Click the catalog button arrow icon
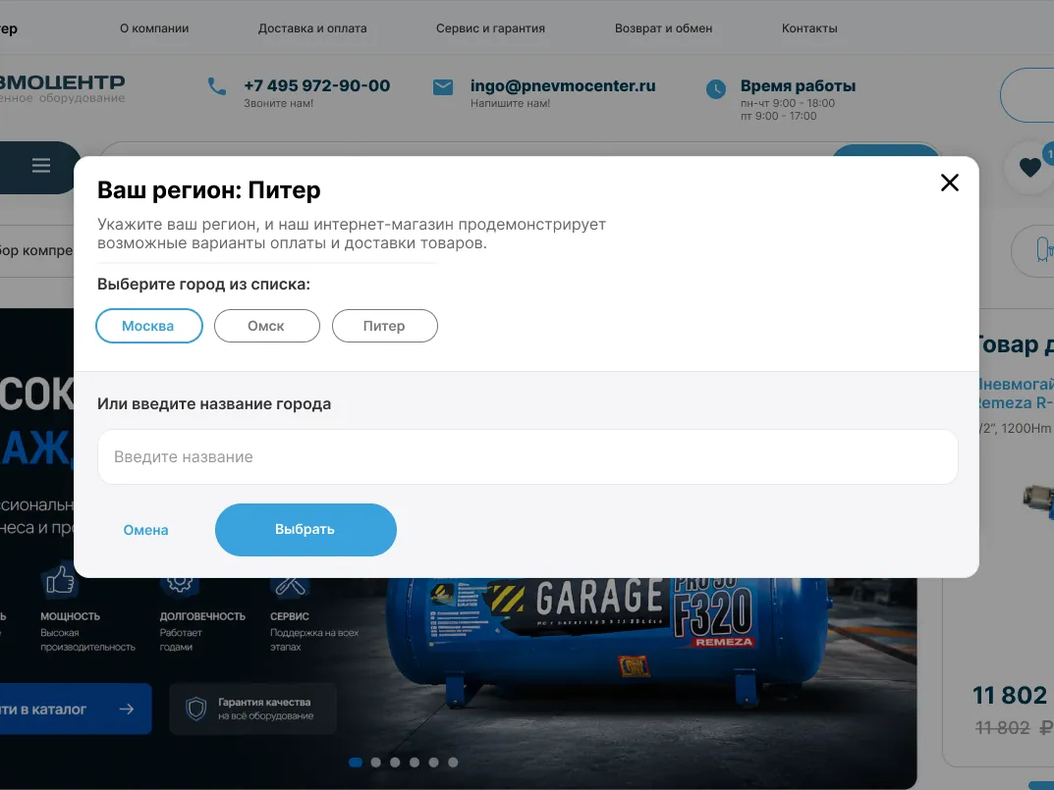The width and height of the screenshot is (1054, 790). [127, 709]
